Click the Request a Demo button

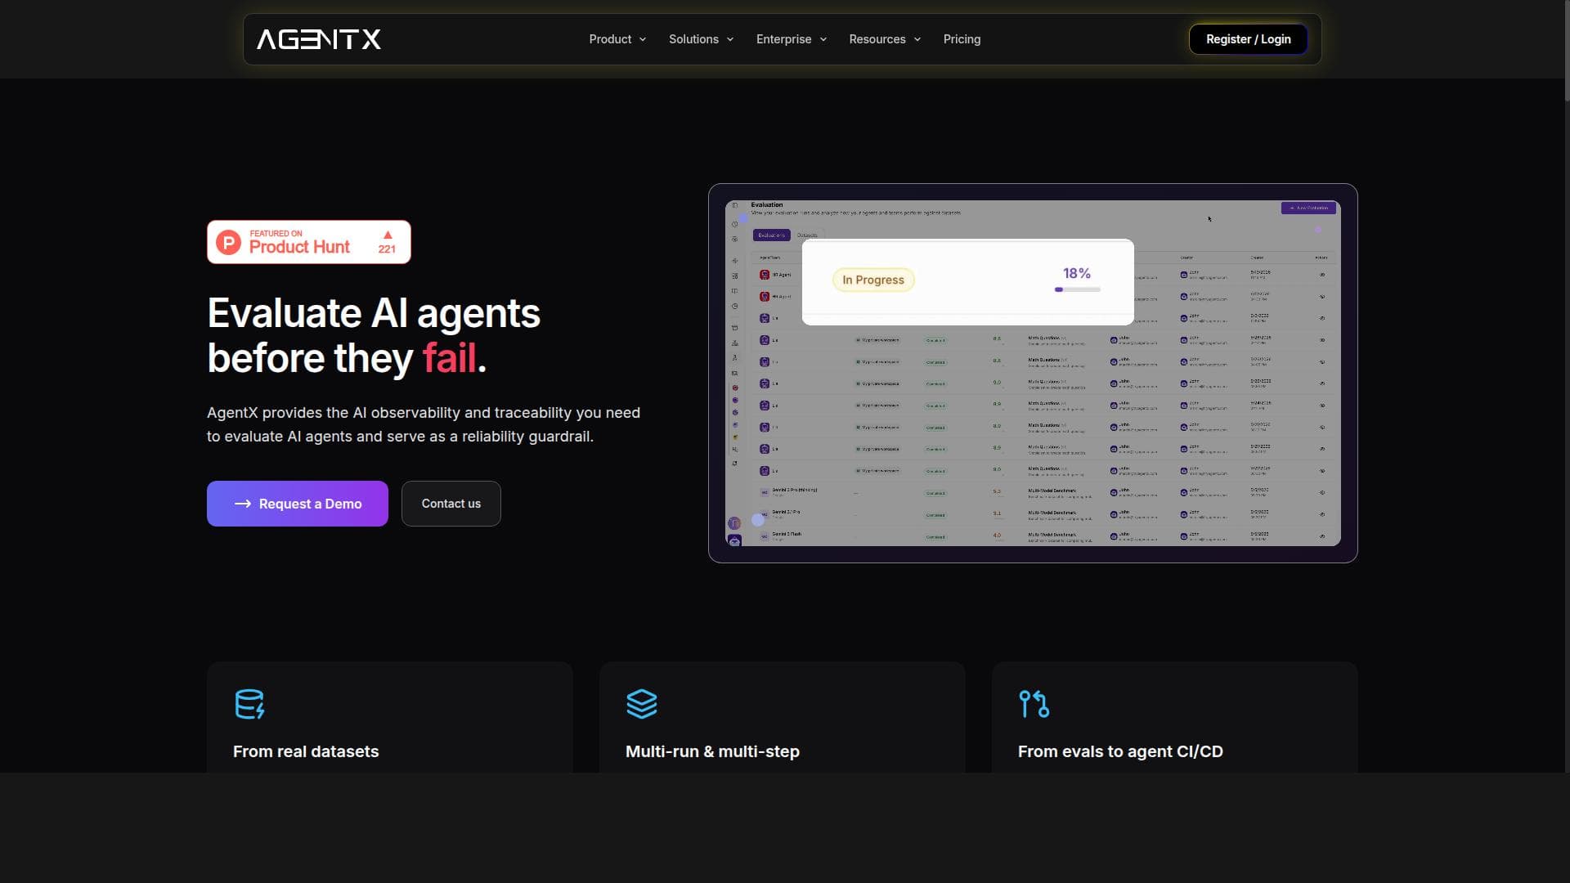click(x=298, y=504)
